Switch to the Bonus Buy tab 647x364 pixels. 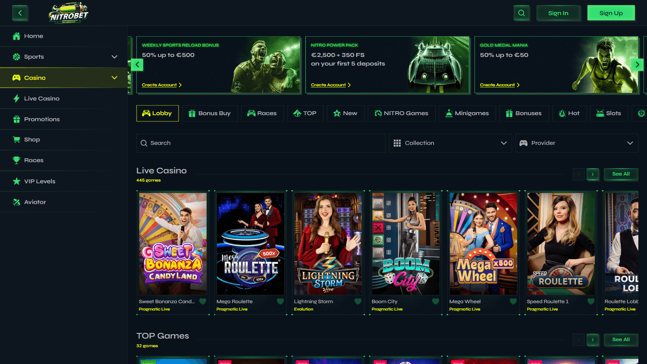210,113
